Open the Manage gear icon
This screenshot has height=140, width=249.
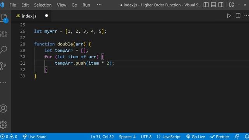click(4, 125)
